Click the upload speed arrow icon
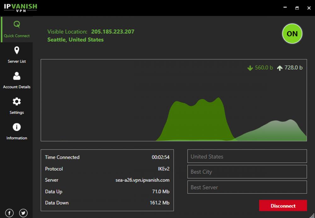Image resolution: width=315 pixels, height=218 pixels. [280, 68]
